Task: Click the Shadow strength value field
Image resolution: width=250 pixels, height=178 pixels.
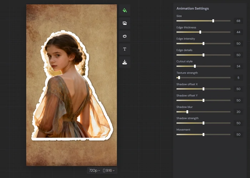Action: click(238, 123)
